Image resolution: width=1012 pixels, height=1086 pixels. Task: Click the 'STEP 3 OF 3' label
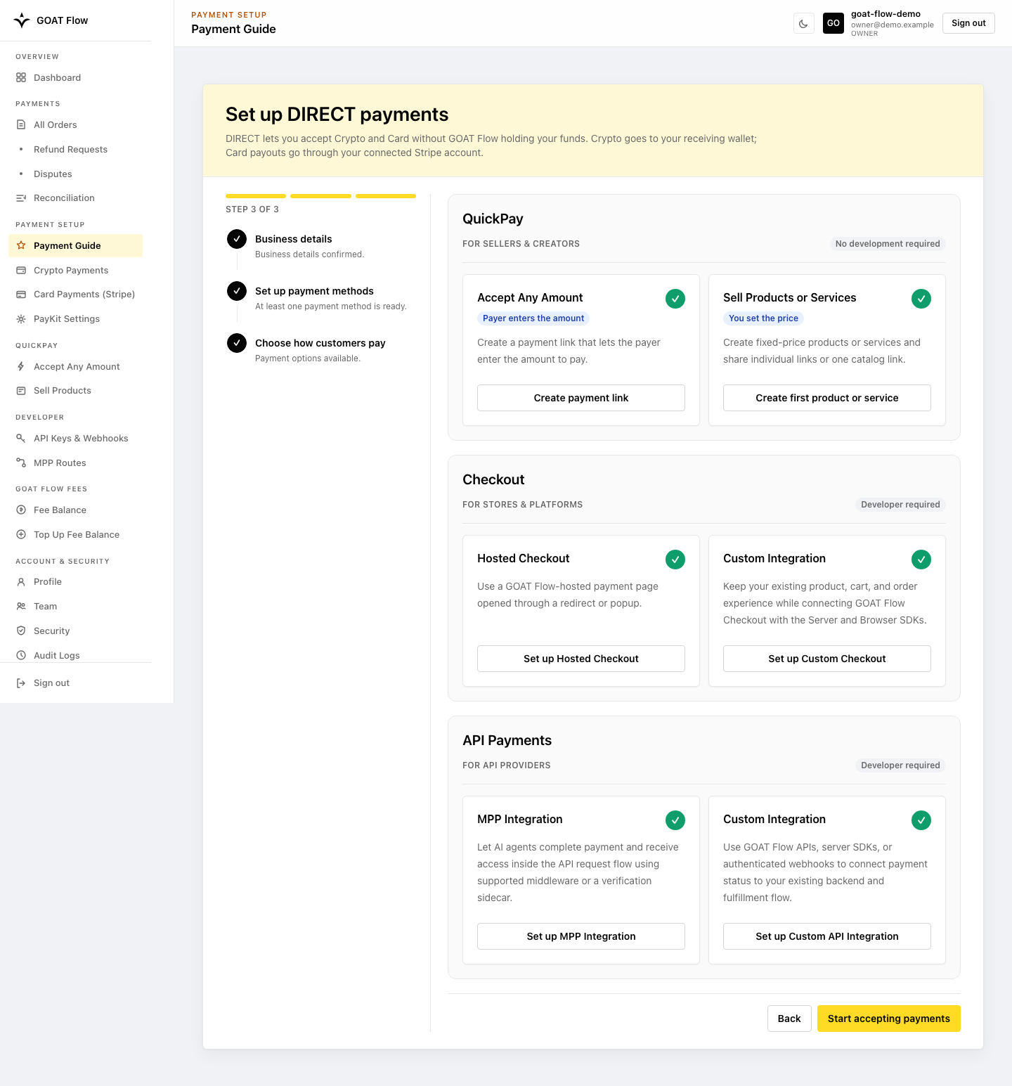(252, 209)
